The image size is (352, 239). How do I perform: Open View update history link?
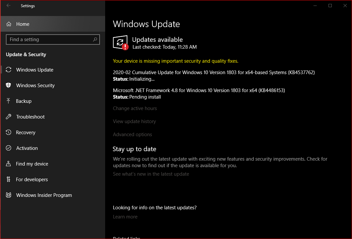click(134, 121)
